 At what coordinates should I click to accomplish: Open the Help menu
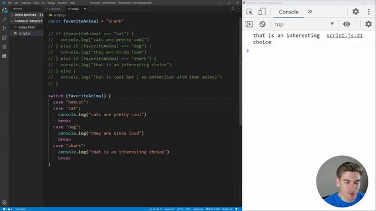click(x=72, y=3)
